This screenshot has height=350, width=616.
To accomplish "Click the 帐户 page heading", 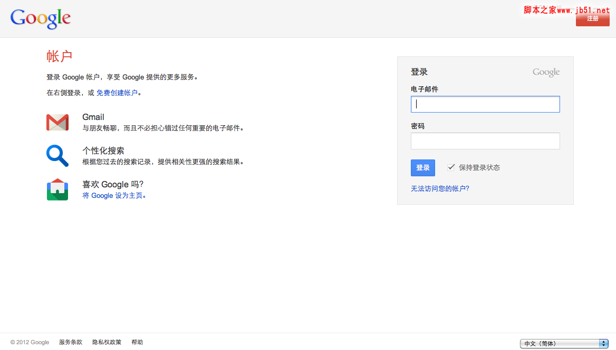I will pyautogui.click(x=59, y=56).
